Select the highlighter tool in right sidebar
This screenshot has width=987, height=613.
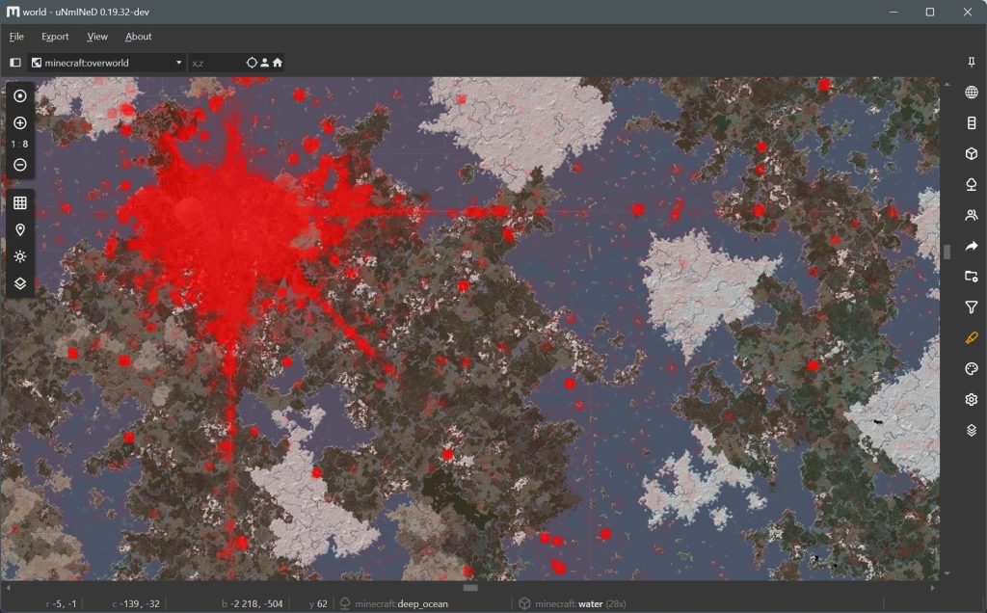tap(970, 337)
